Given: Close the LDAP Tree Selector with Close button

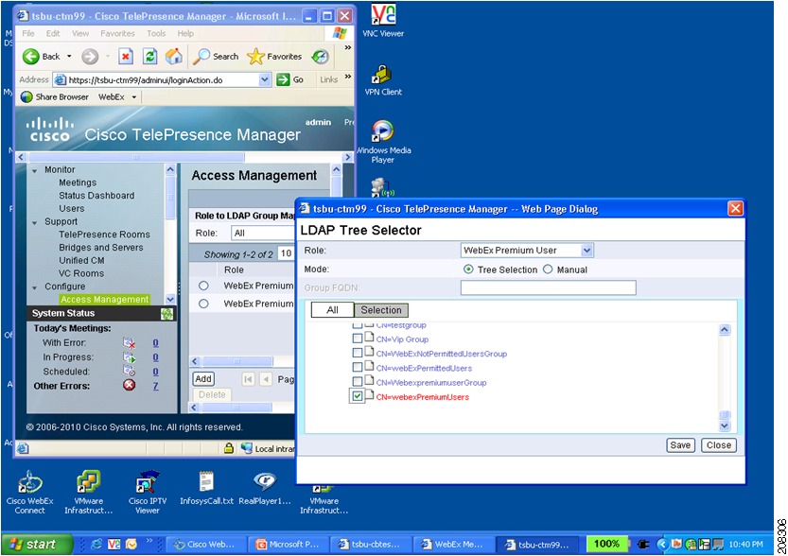Looking at the screenshot, I should 719,445.
